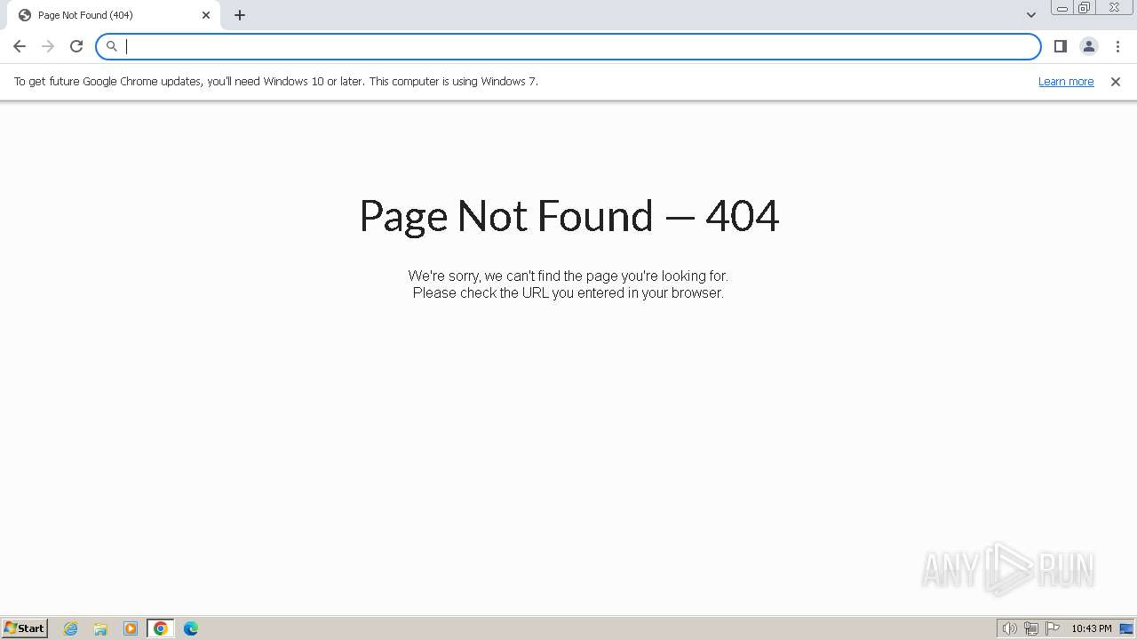Click the forward navigation arrow
The width and height of the screenshot is (1137, 640).
(x=48, y=46)
